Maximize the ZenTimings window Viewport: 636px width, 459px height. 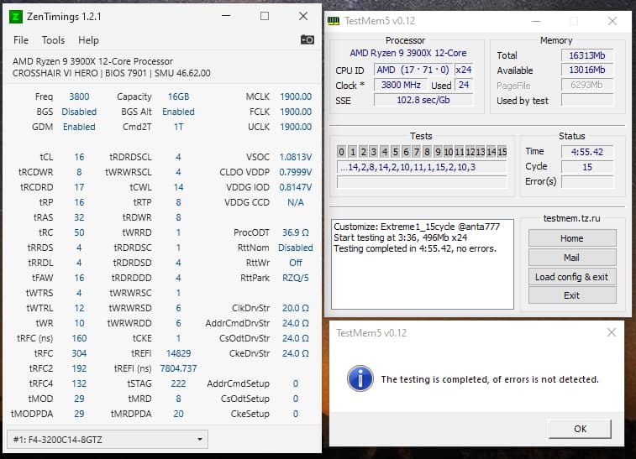click(x=265, y=16)
